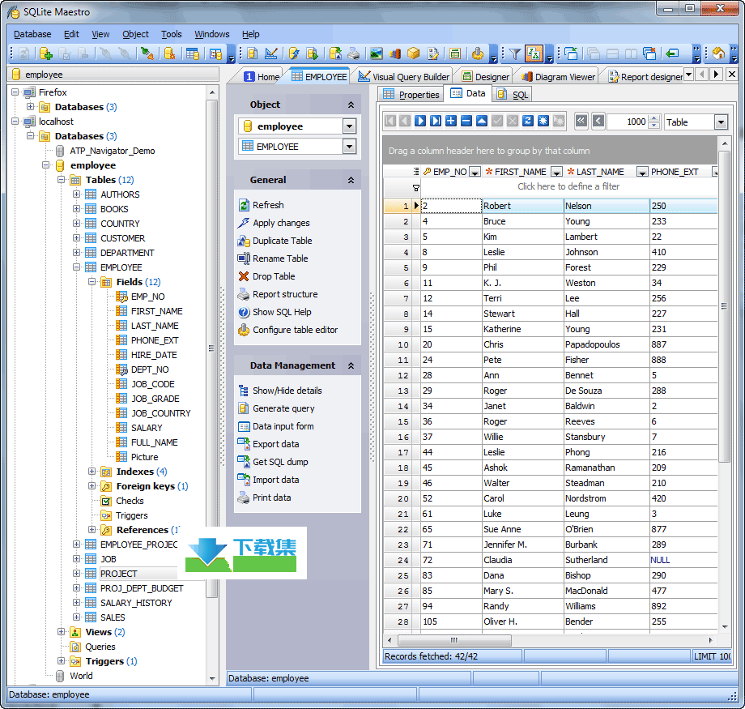The height and width of the screenshot is (709, 745).
Task: Click Export data action
Action: coord(269,444)
